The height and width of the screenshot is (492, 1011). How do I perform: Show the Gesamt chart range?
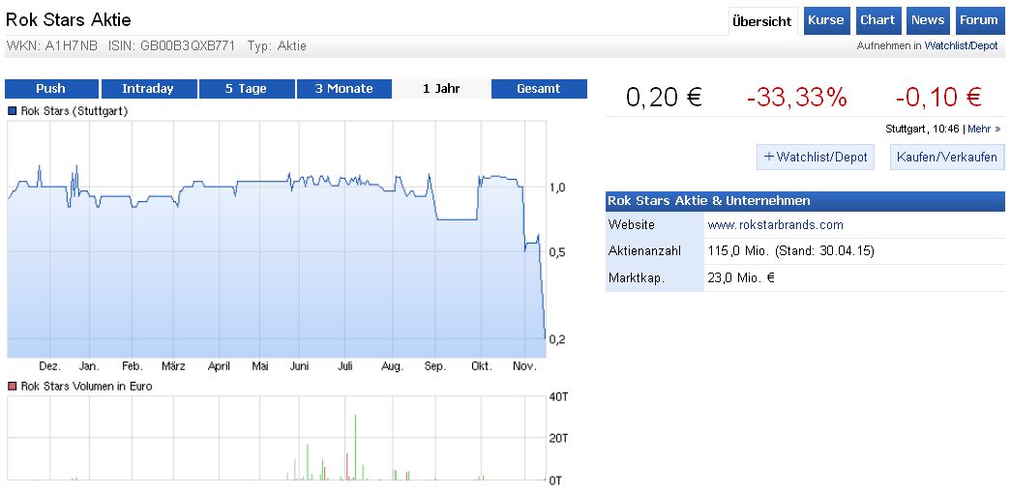[x=539, y=89]
